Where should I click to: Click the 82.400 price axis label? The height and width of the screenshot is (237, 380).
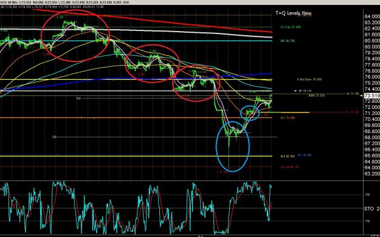pyautogui.click(x=372, y=29)
